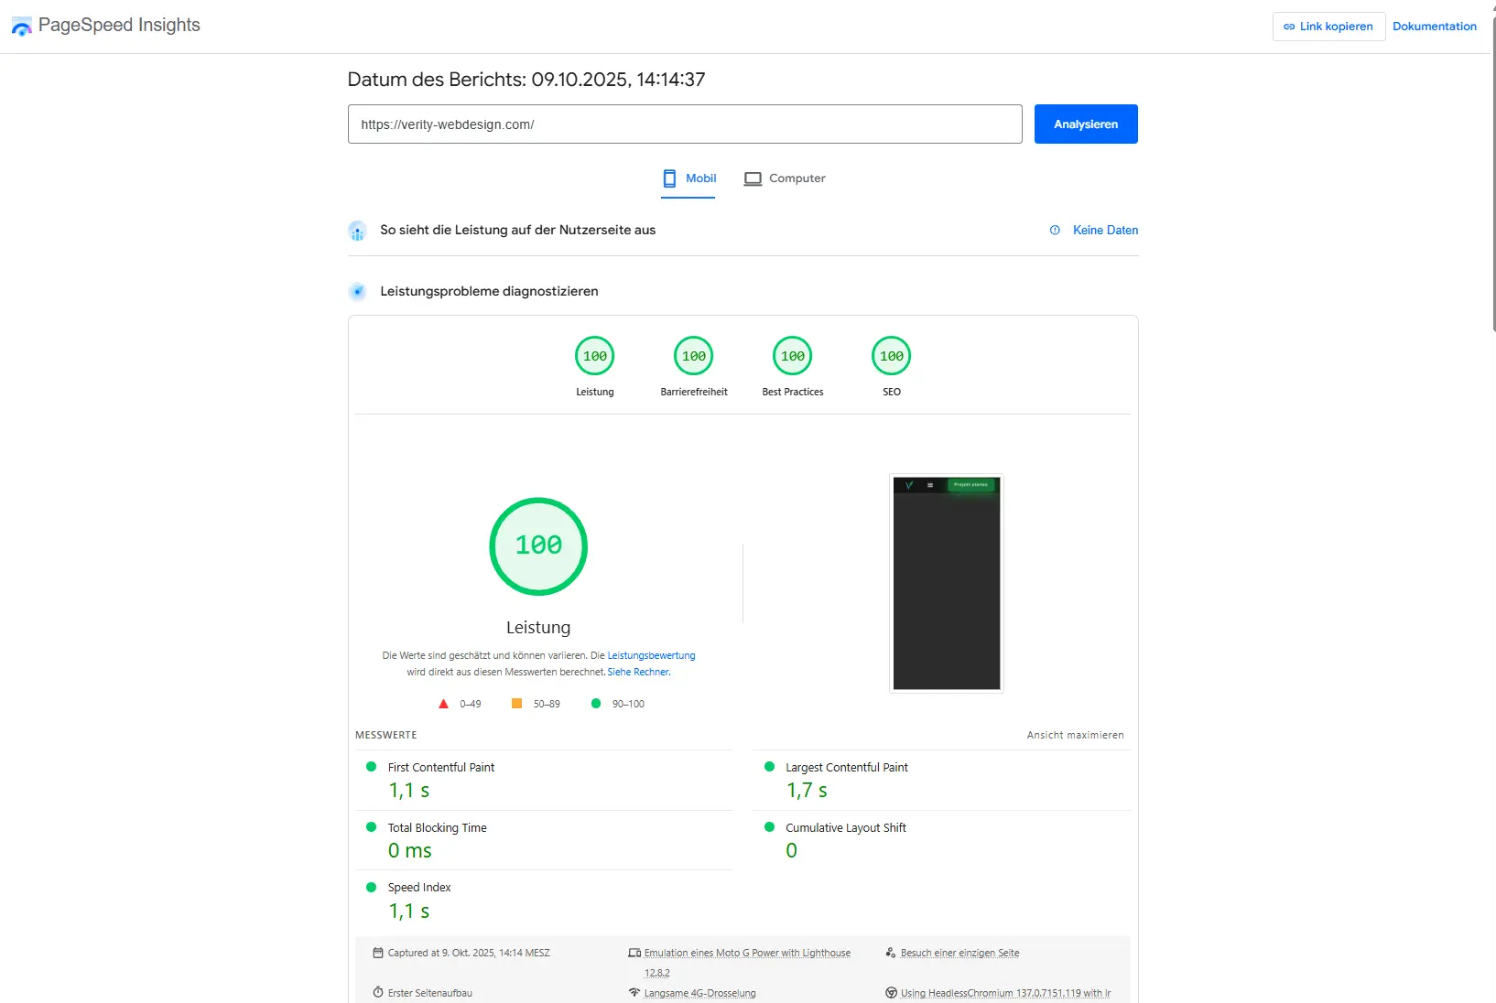This screenshot has height=1003, width=1496.
Task: Open the Dokumentation link
Action: click(x=1434, y=27)
